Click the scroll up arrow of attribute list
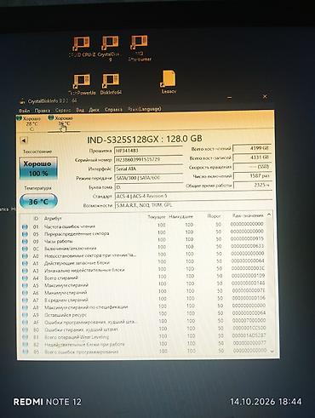The height and width of the screenshot is (418, 315). [269, 215]
